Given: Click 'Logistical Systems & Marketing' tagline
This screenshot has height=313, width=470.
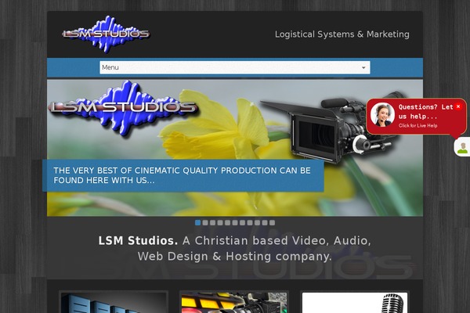Looking at the screenshot, I should tap(342, 34).
